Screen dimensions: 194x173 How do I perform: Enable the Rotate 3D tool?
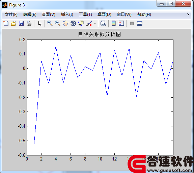[73, 23]
